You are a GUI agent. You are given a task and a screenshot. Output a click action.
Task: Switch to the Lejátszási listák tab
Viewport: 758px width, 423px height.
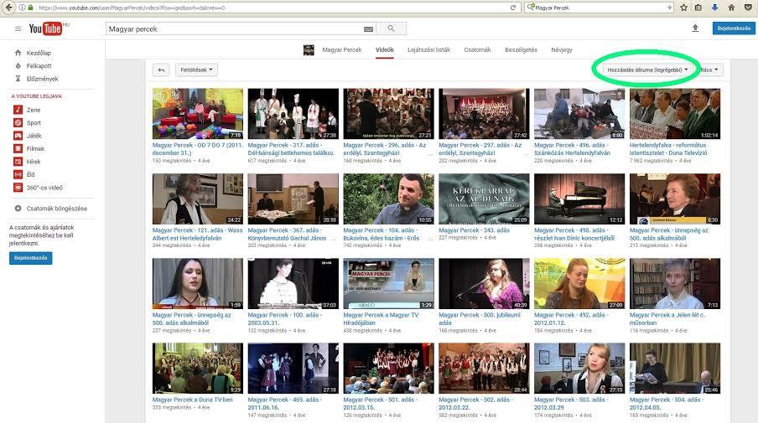tap(428, 50)
